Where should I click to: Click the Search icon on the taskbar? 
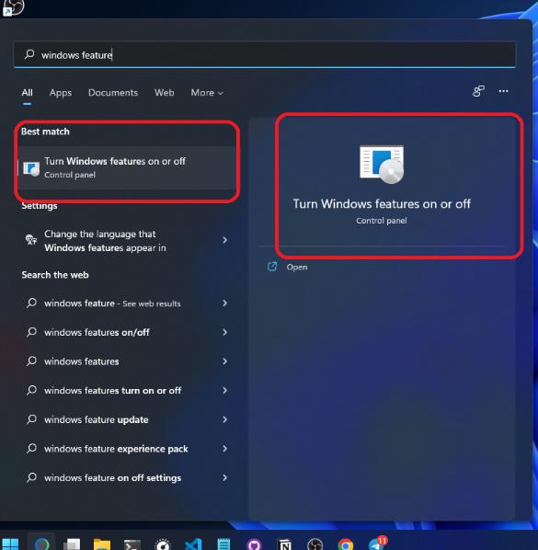pyautogui.click(x=41, y=544)
